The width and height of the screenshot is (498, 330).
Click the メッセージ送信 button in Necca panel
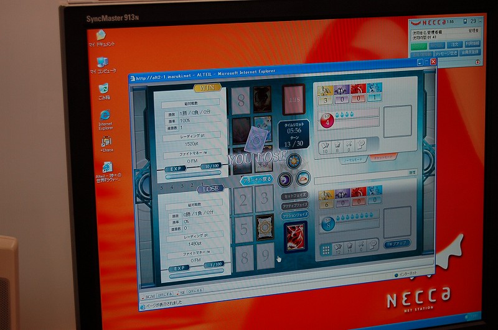pyautogui.click(x=446, y=53)
